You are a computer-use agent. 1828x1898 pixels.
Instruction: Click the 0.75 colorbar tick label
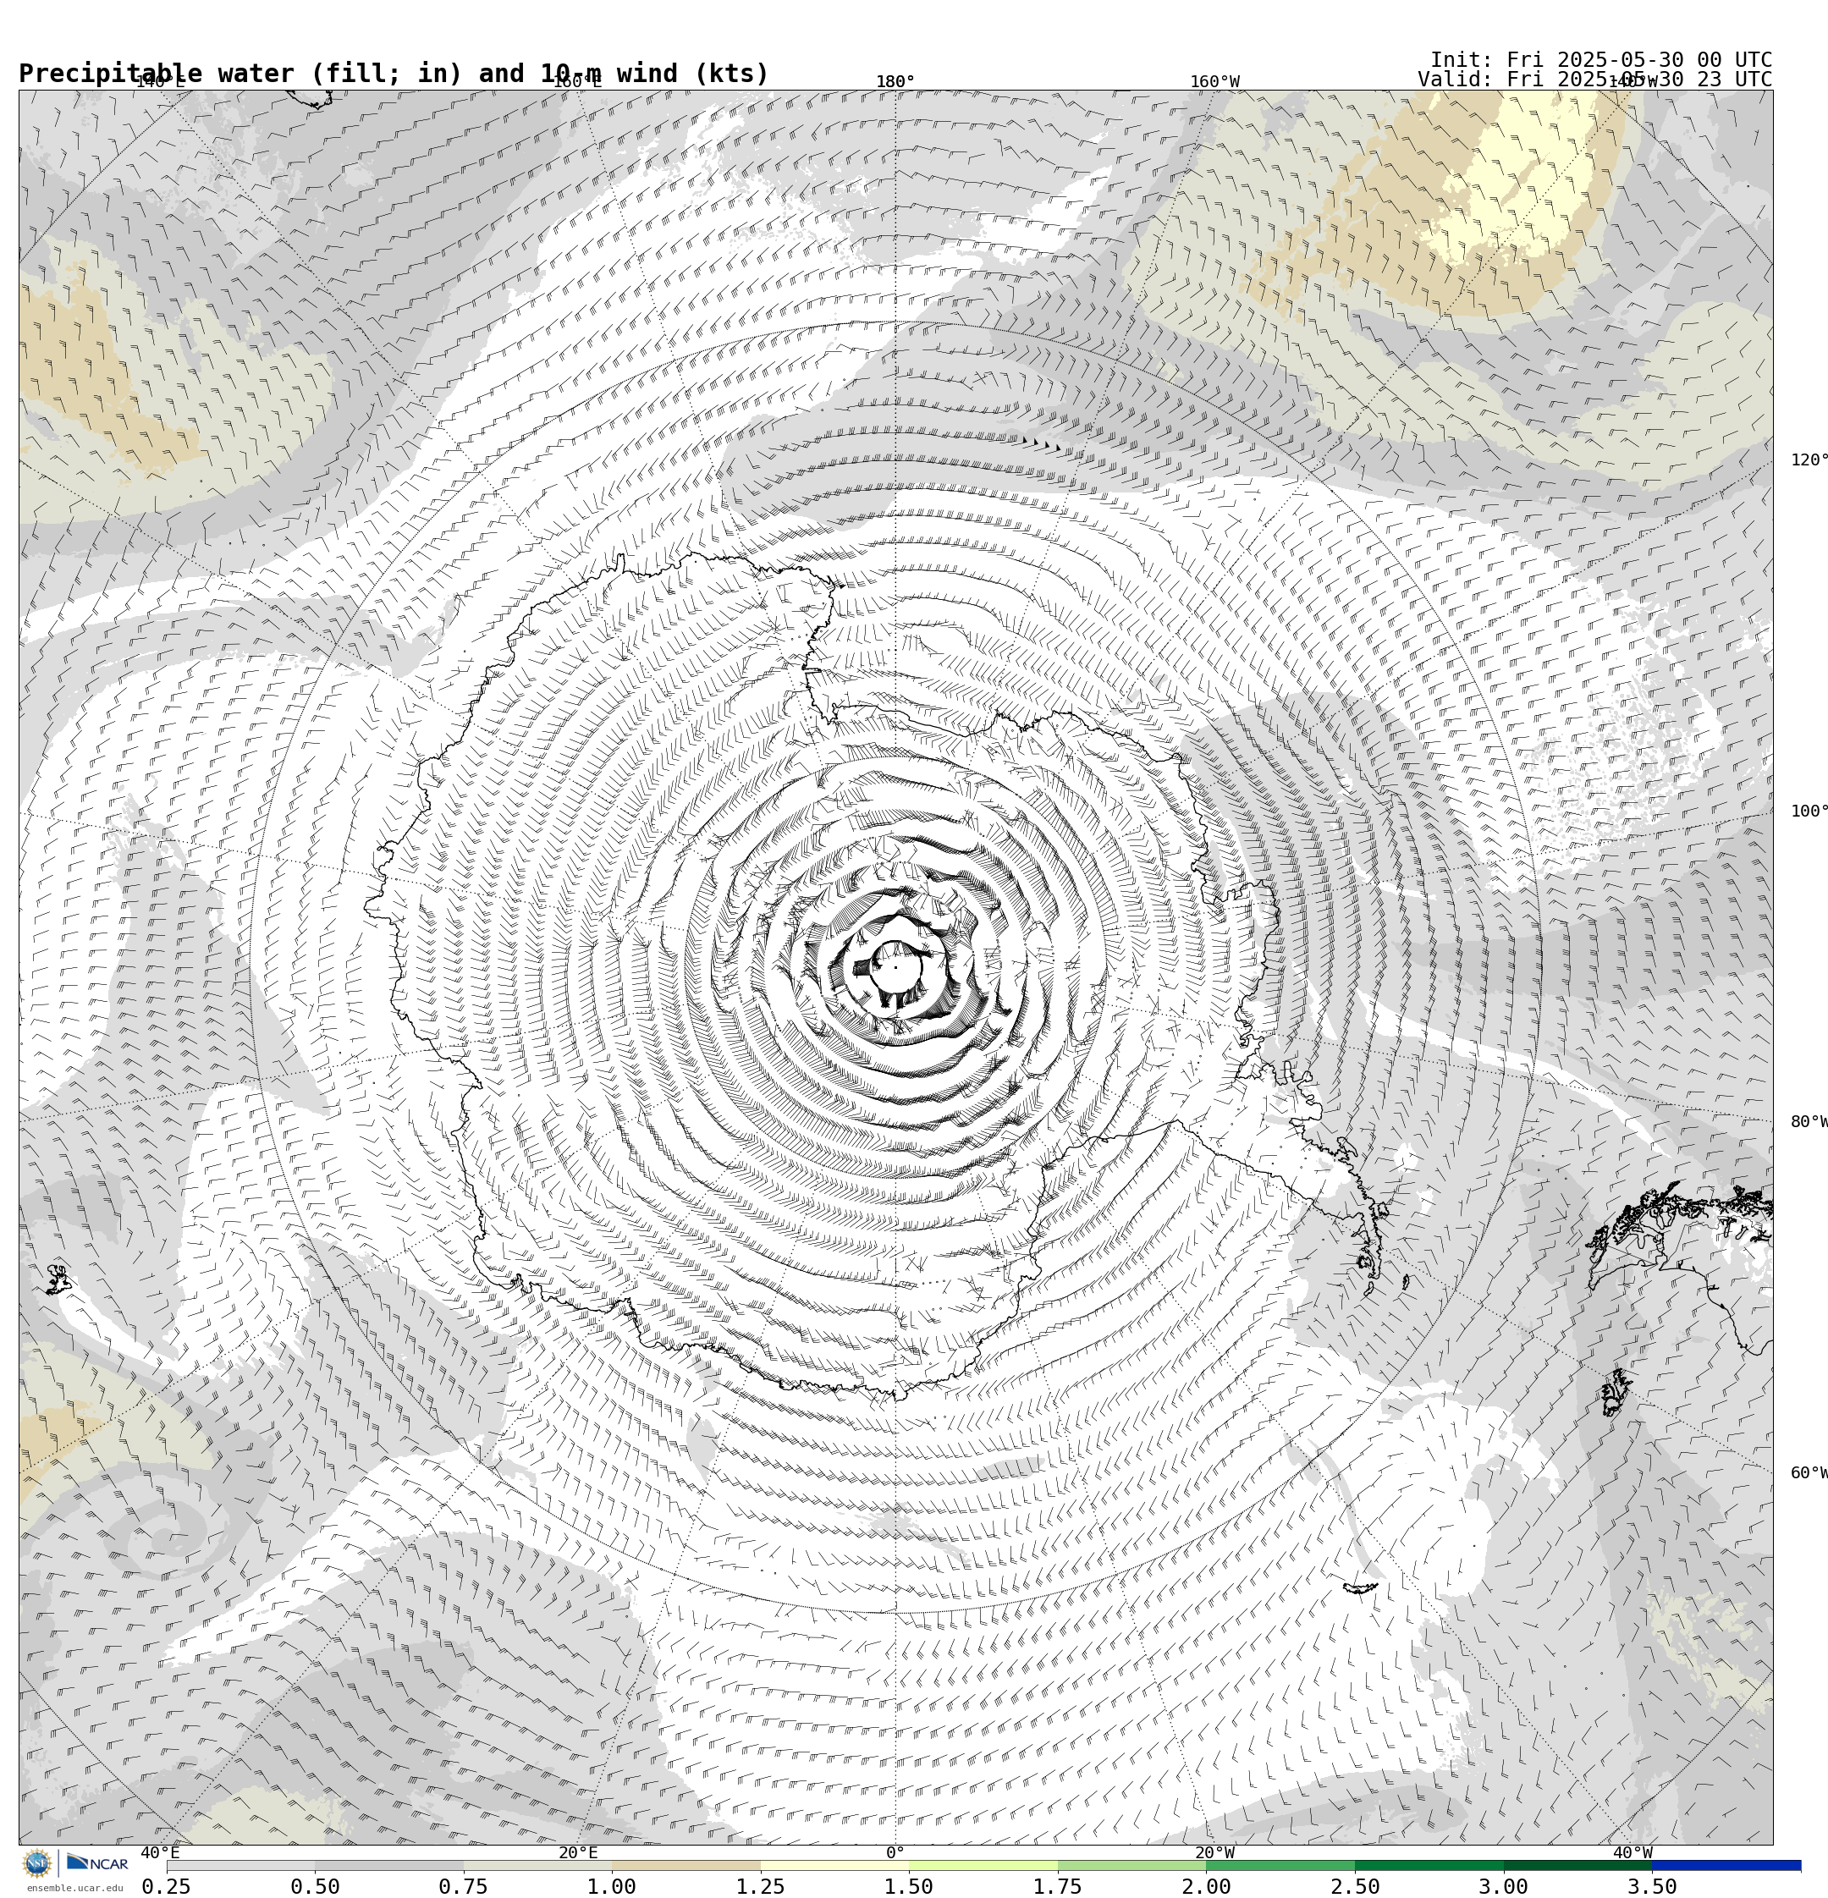tap(463, 1886)
